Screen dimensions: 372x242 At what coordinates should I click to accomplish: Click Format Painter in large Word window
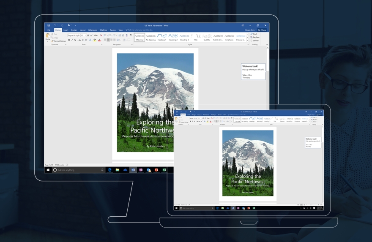click(x=59, y=41)
